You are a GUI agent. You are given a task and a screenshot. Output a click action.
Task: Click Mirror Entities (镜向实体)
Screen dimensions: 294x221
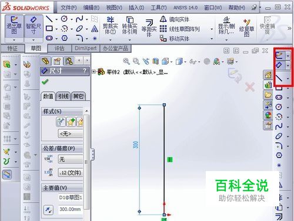(175, 19)
